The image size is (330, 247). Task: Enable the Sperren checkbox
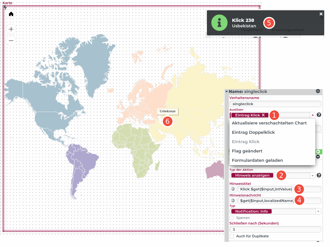pos(231,218)
